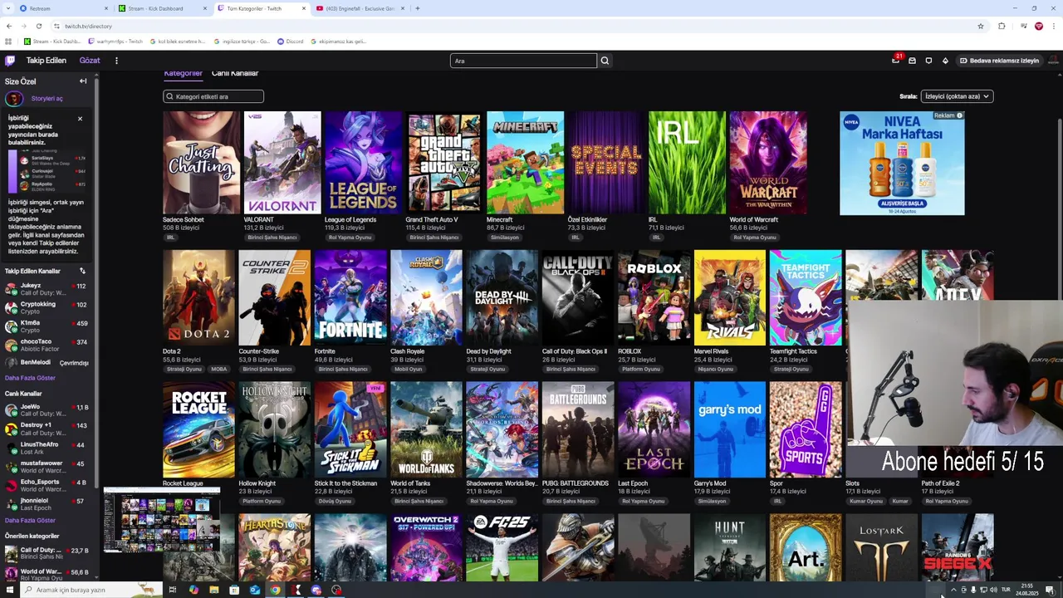The image size is (1063, 598).
Task: Show hidden system tray icons
Action: (953, 590)
